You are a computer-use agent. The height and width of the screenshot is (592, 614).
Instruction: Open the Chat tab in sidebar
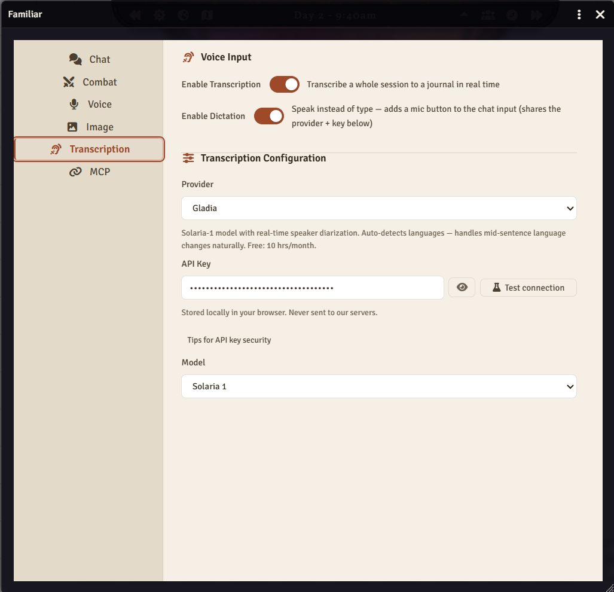tap(89, 59)
